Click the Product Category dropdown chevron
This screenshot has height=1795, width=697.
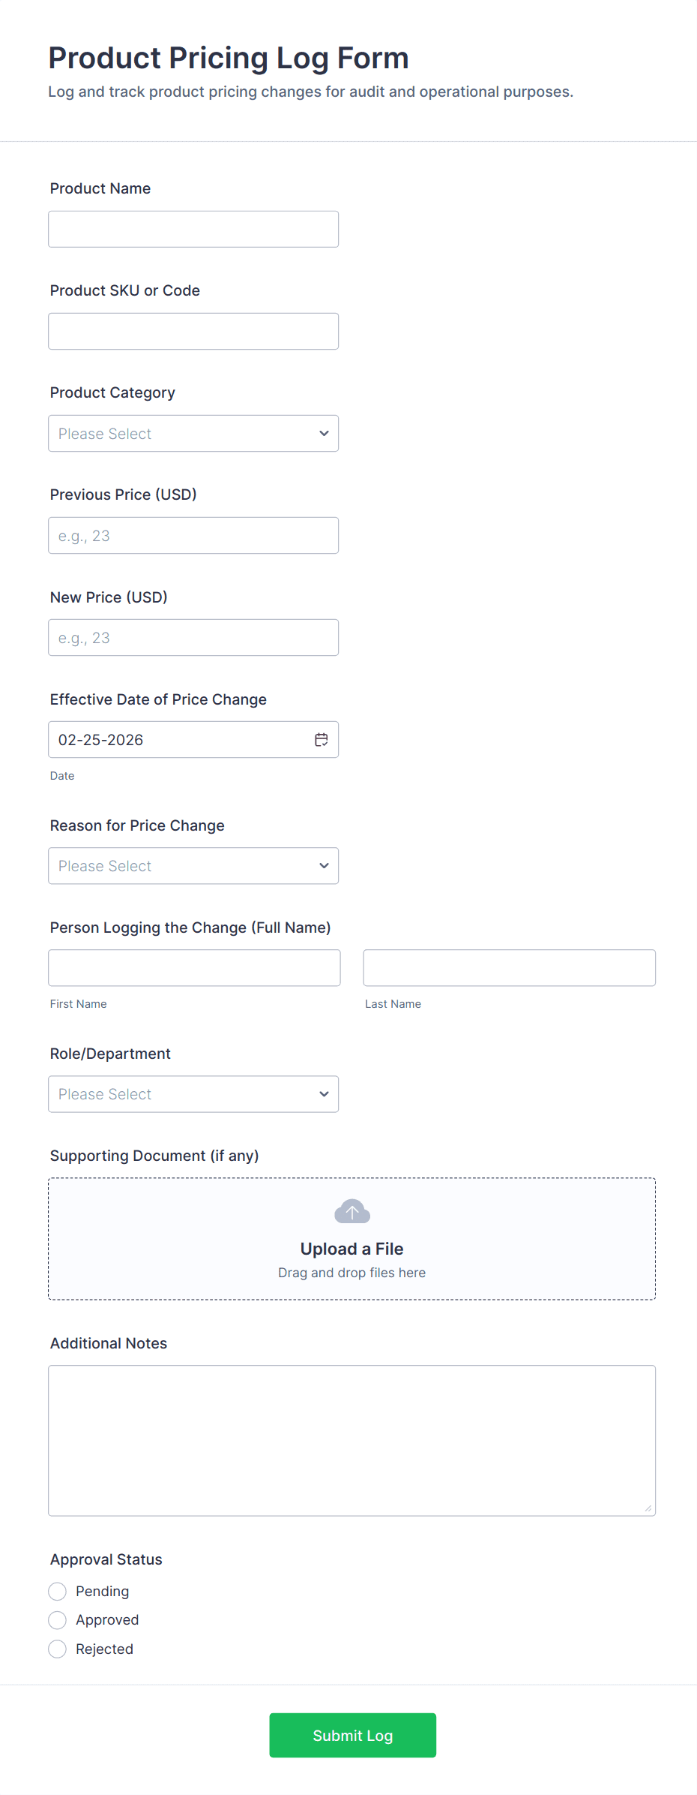(324, 434)
